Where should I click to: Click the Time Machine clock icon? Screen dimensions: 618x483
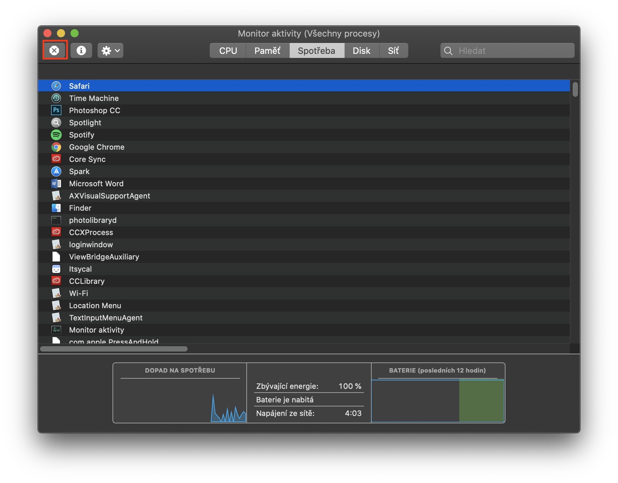point(56,98)
